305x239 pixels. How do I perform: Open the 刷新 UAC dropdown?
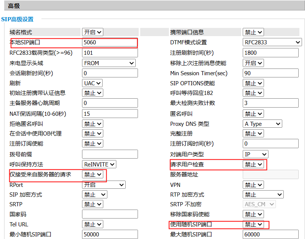(92, 83)
